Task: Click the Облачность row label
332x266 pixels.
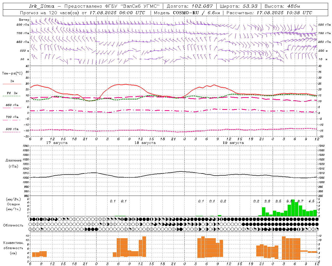Action: [13, 225]
